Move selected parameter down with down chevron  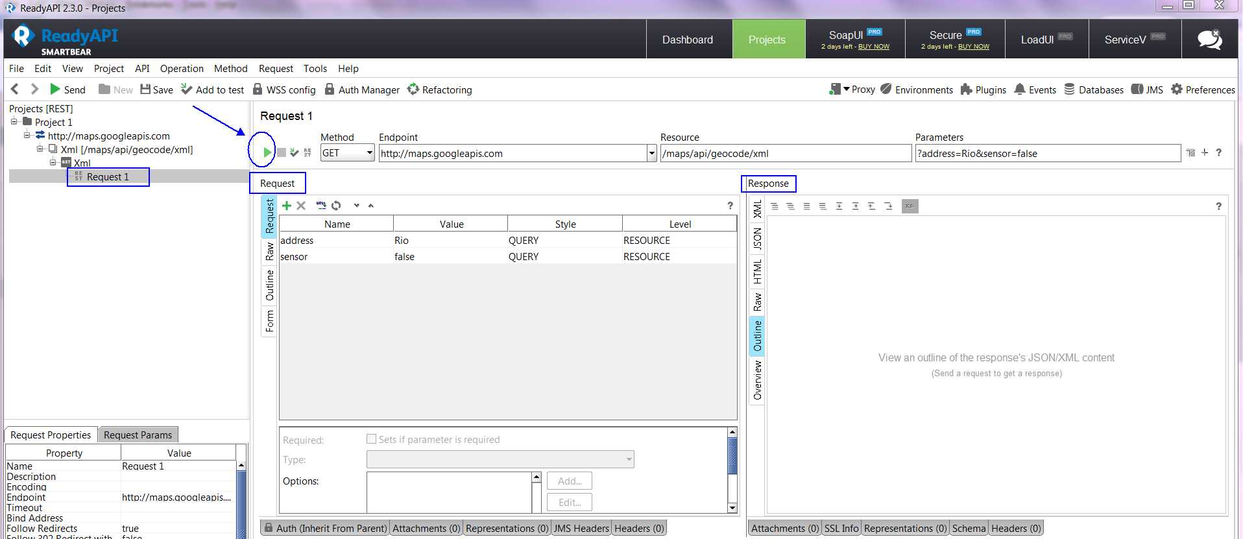point(356,206)
